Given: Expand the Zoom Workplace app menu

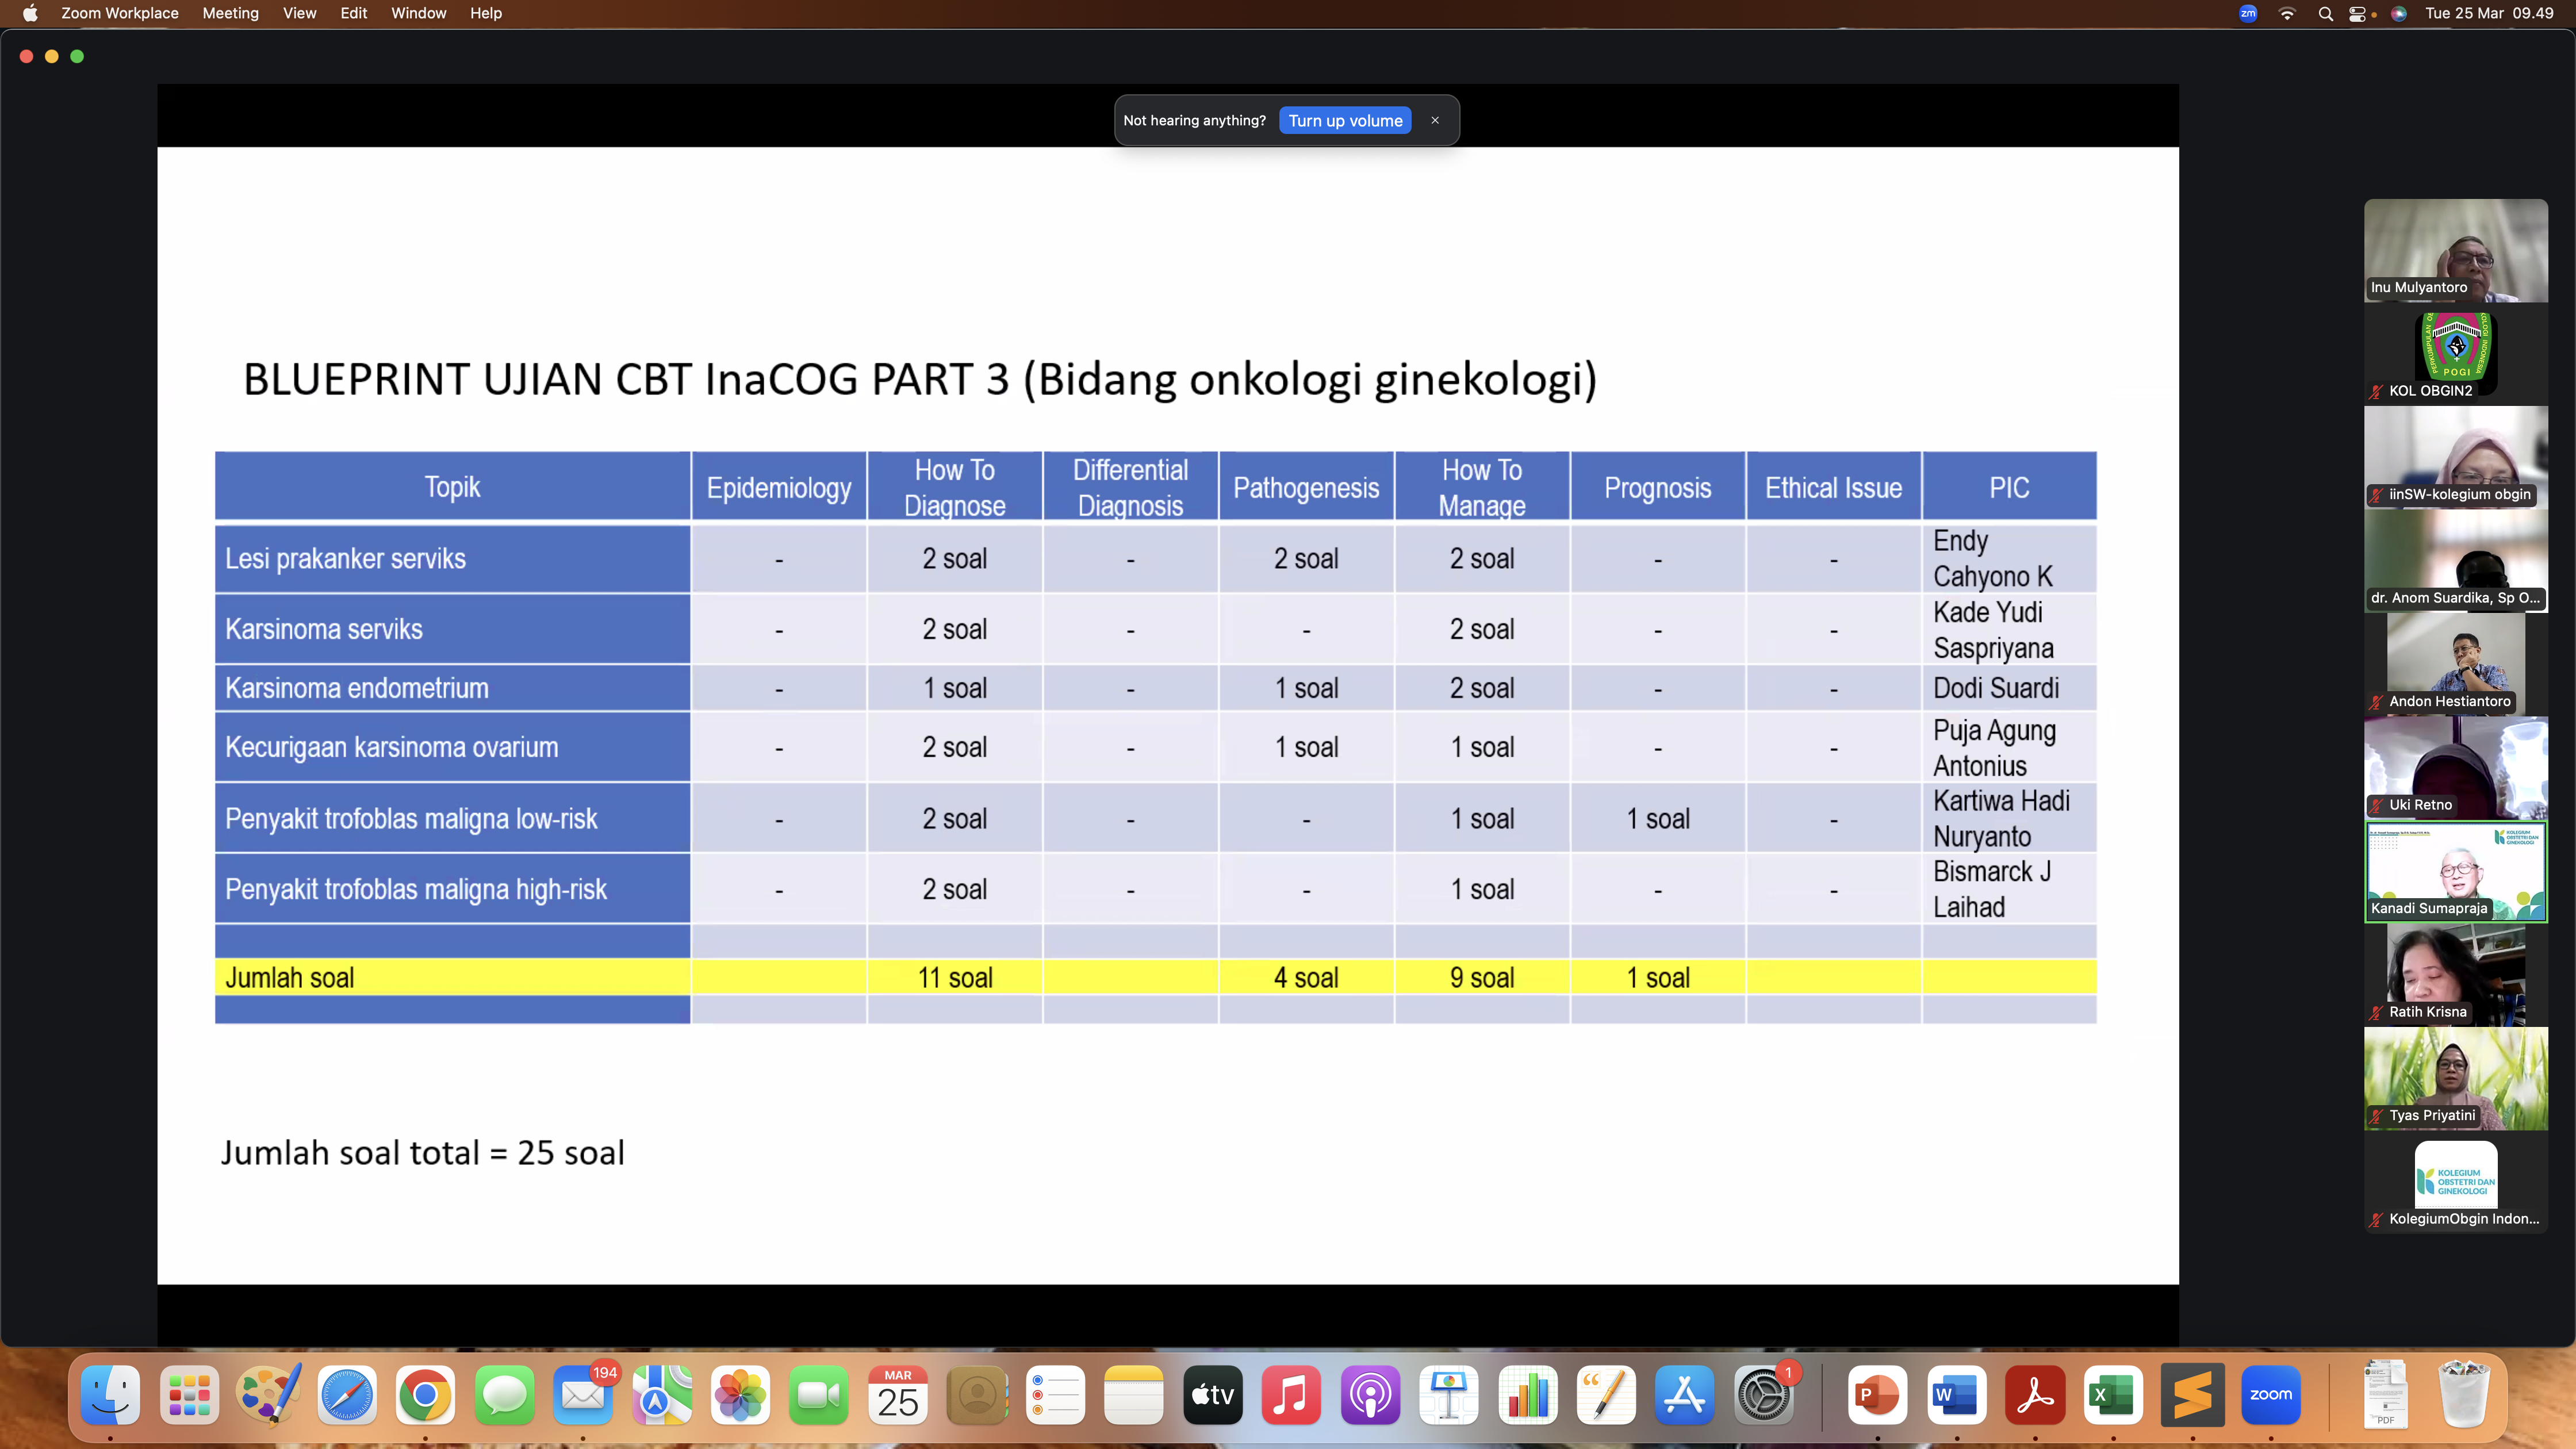Looking at the screenshot, I should point(119,13).
